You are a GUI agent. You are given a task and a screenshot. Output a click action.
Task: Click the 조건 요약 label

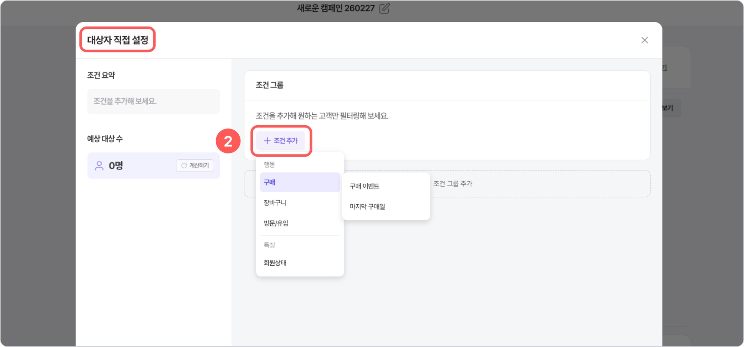[x=101, y=75]
